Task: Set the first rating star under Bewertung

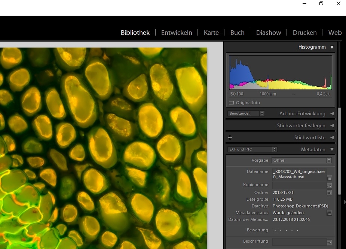Action: coord(275,230)
